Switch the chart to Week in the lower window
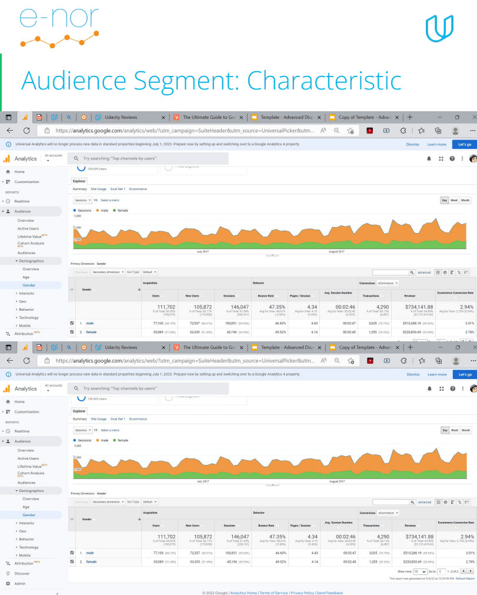The height and width of the screenshot is (595, 477). click(x=455, y=430)
